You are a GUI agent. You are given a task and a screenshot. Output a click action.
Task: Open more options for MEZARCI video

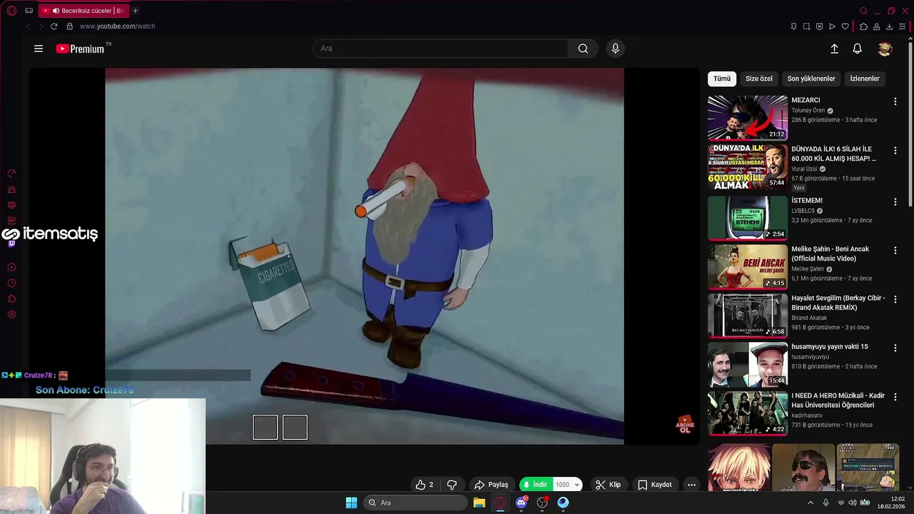(x=895, y=101)
